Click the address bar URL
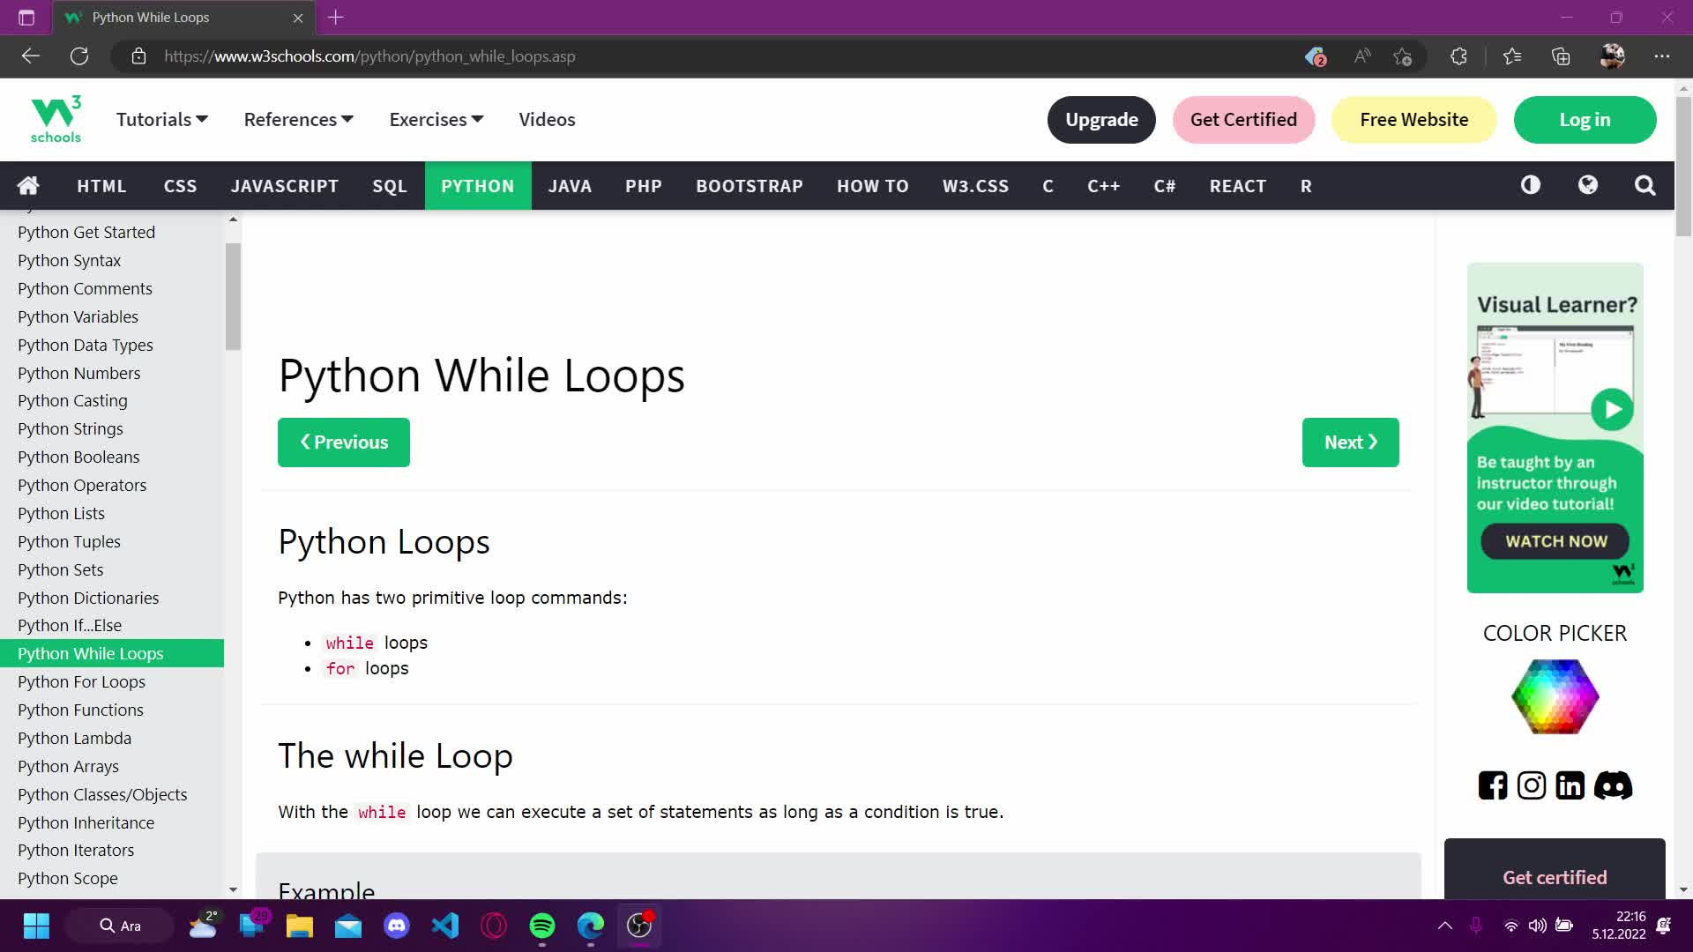The width and height of the screenshot is (1693, 952). (x=369, y=56)
